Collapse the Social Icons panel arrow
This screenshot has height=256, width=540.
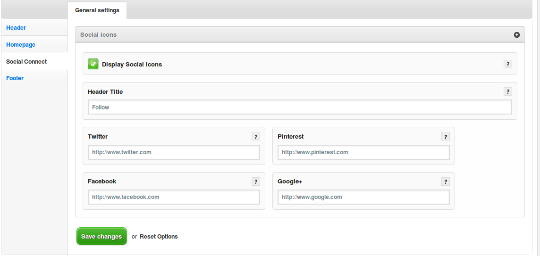(517, 35)
